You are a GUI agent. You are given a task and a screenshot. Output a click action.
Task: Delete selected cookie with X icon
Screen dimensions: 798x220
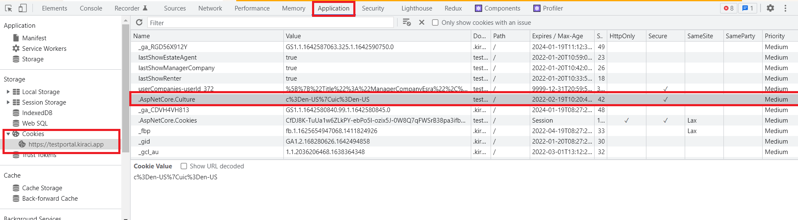tap(422, 23)
